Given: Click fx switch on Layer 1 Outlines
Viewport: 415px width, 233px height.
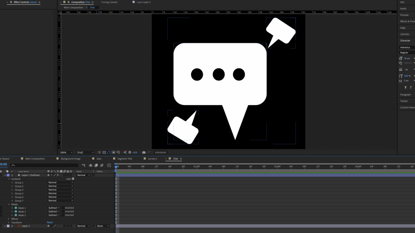Looking at the screenshot, I should [x=58, y=175].
